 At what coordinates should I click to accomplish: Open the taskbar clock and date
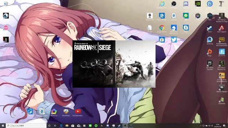(x=218, y=126)
